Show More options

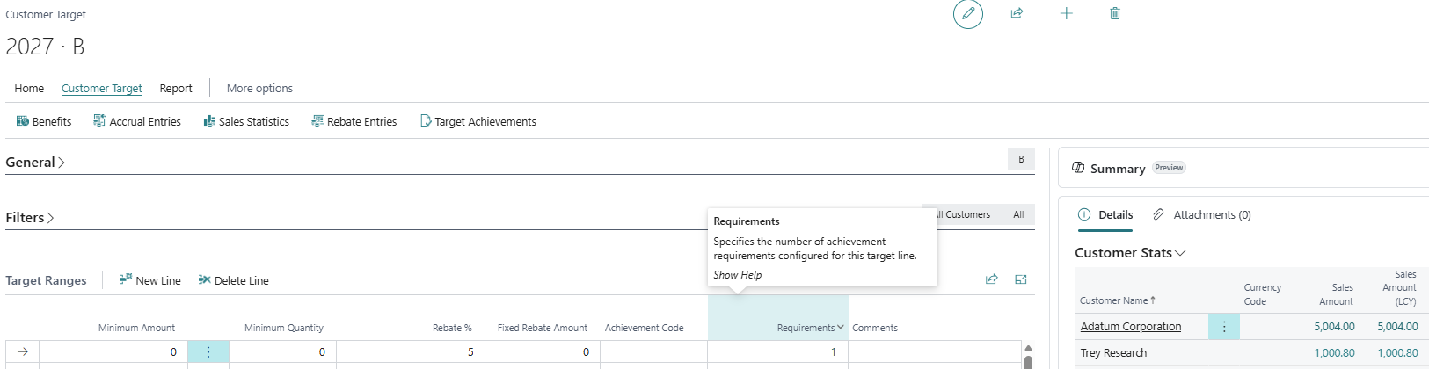click(259, 88)
